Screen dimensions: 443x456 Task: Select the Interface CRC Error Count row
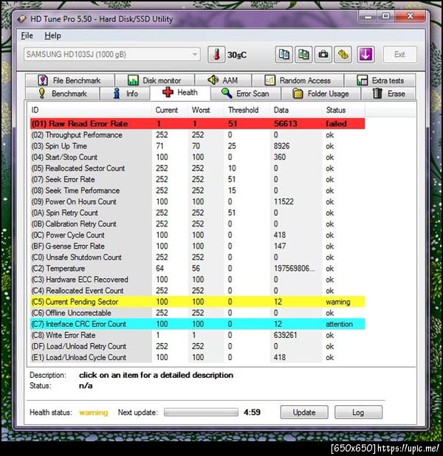(197, 324)
